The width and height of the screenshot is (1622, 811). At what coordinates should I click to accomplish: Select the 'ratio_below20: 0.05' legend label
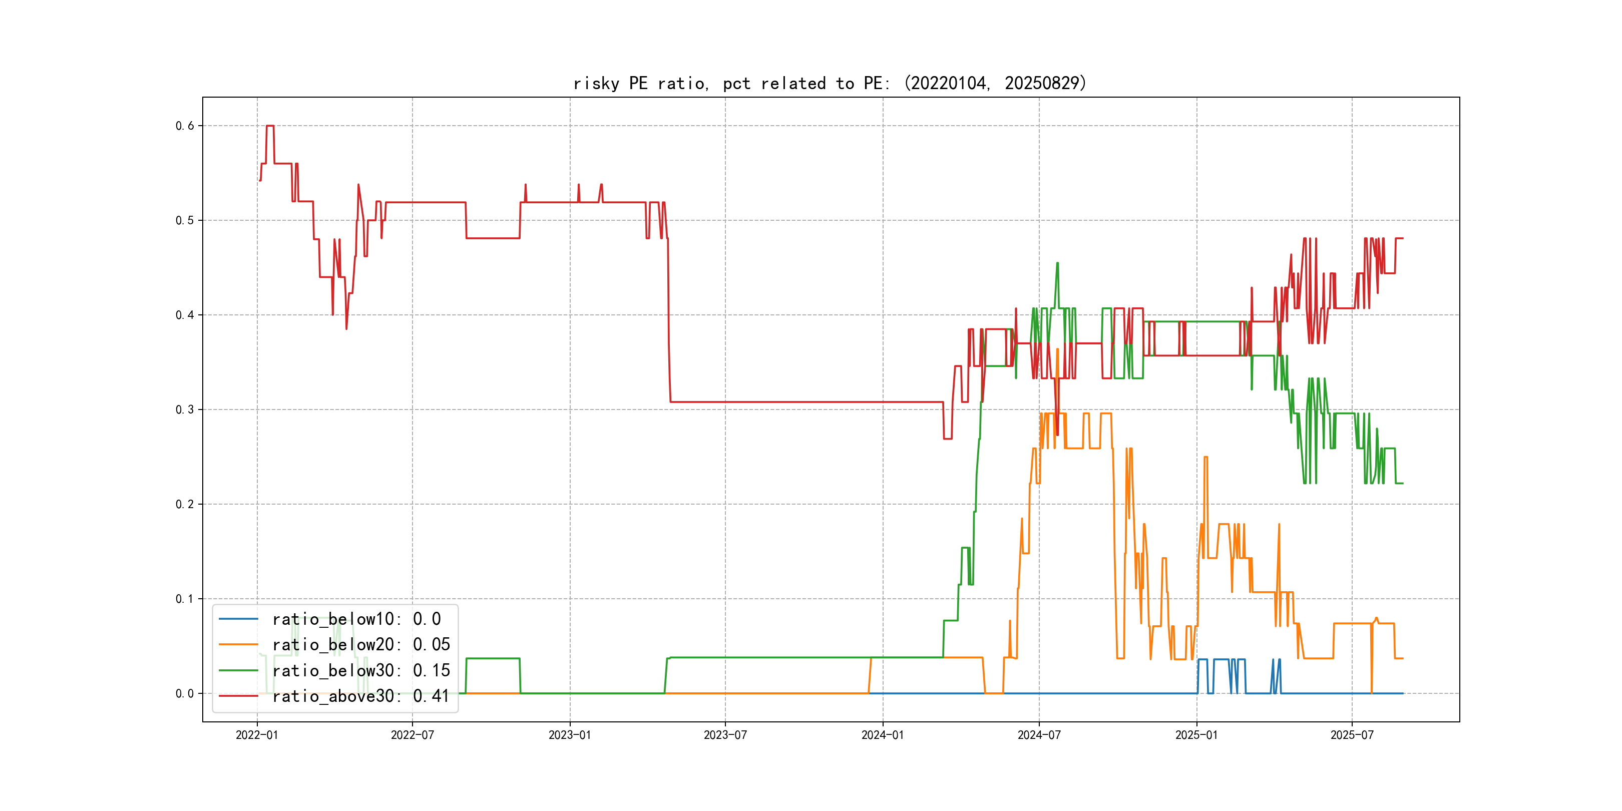361,645
